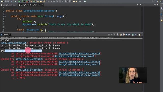Click the Open Console icon

coord(139,35)
